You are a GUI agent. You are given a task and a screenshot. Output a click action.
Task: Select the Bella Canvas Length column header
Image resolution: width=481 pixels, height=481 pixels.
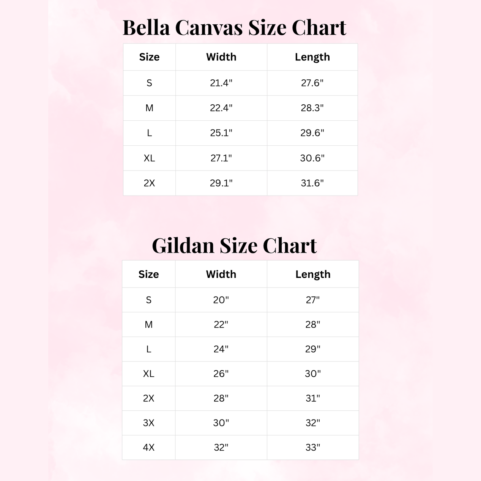click(x=312, y=57)
